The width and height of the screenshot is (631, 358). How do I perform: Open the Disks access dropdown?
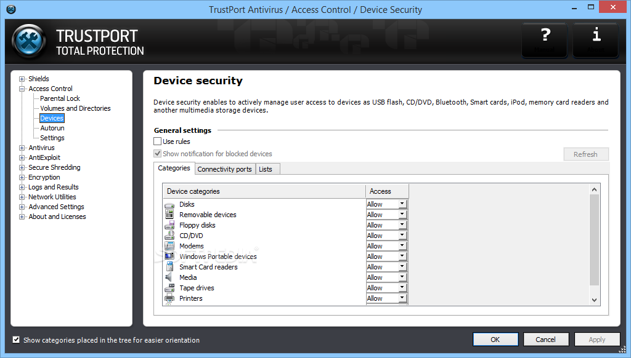tap(402, 204)
